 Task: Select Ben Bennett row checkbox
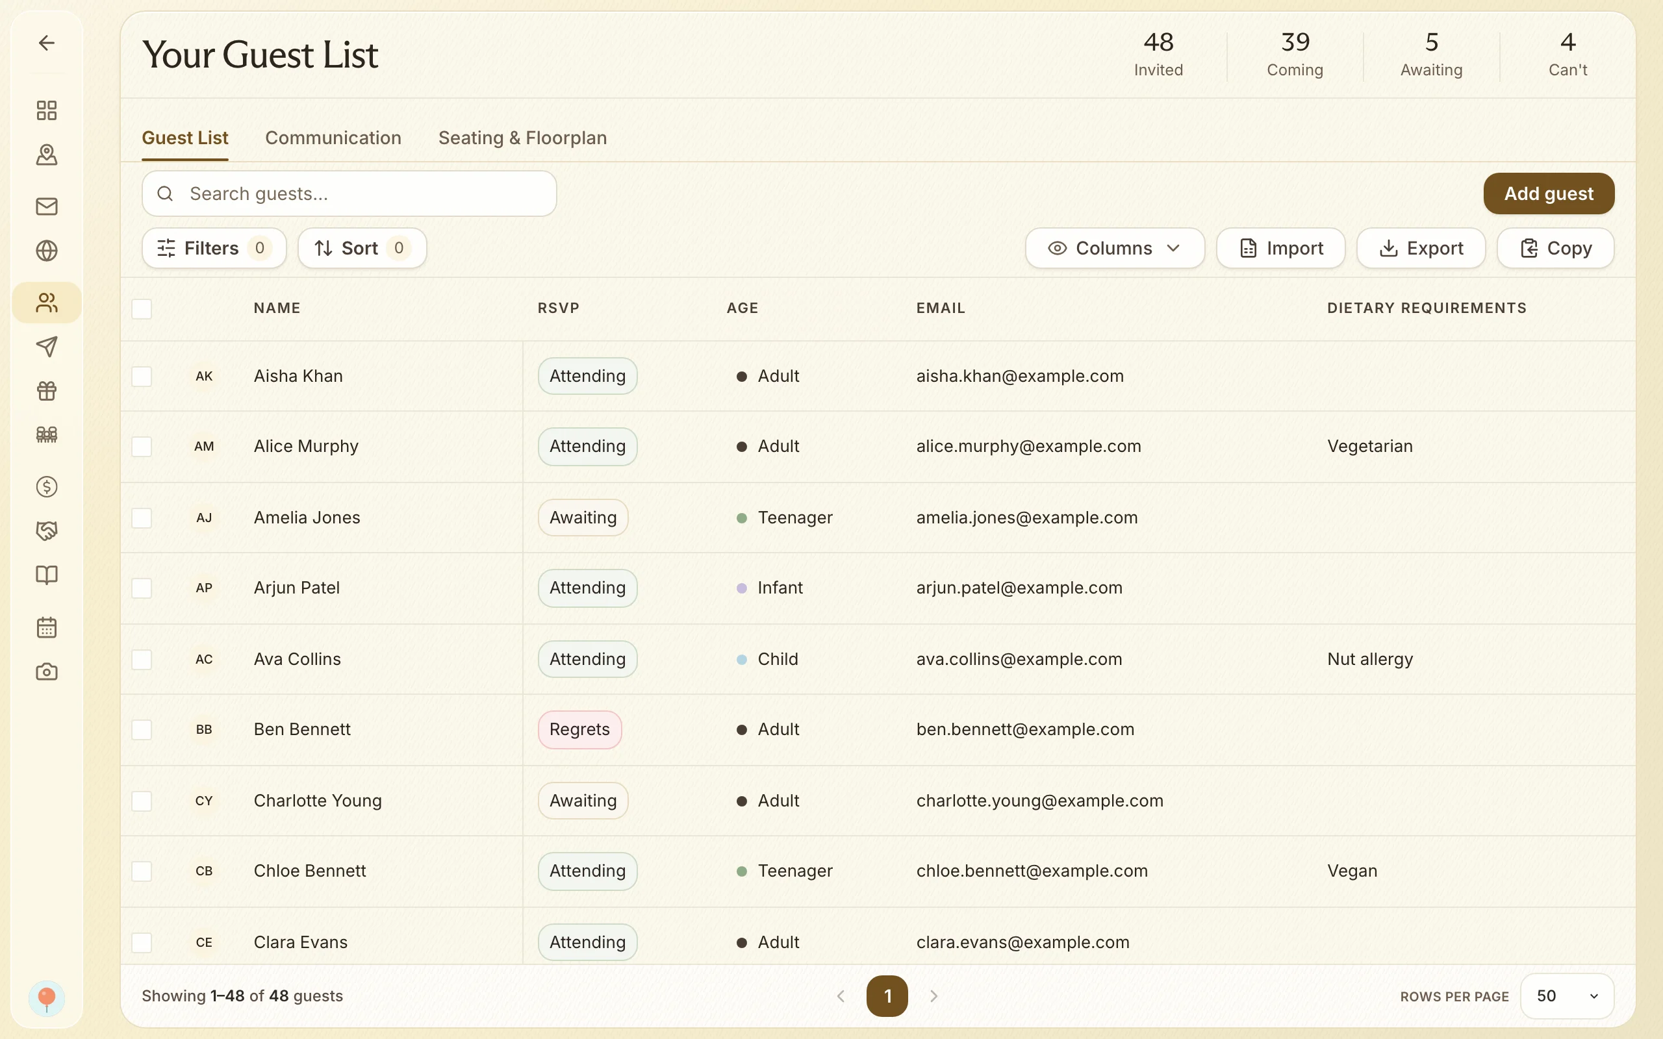(142, 729)
